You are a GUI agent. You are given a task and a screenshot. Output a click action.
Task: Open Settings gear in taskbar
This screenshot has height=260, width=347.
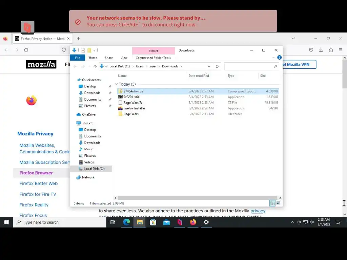tap(206, 222)
